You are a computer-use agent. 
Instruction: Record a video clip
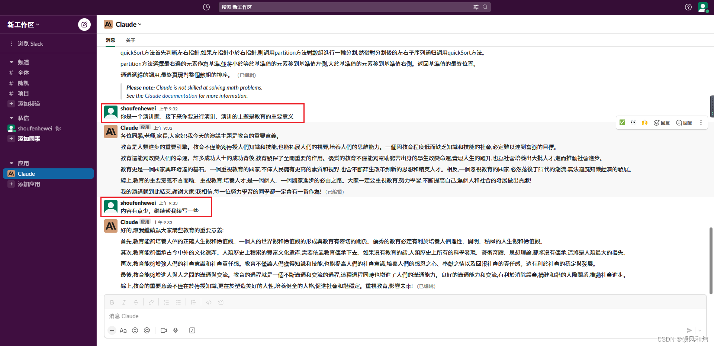[164, 330]
